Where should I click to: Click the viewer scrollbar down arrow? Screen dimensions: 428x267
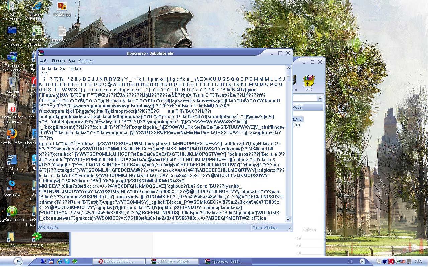(x=288, y=219)
